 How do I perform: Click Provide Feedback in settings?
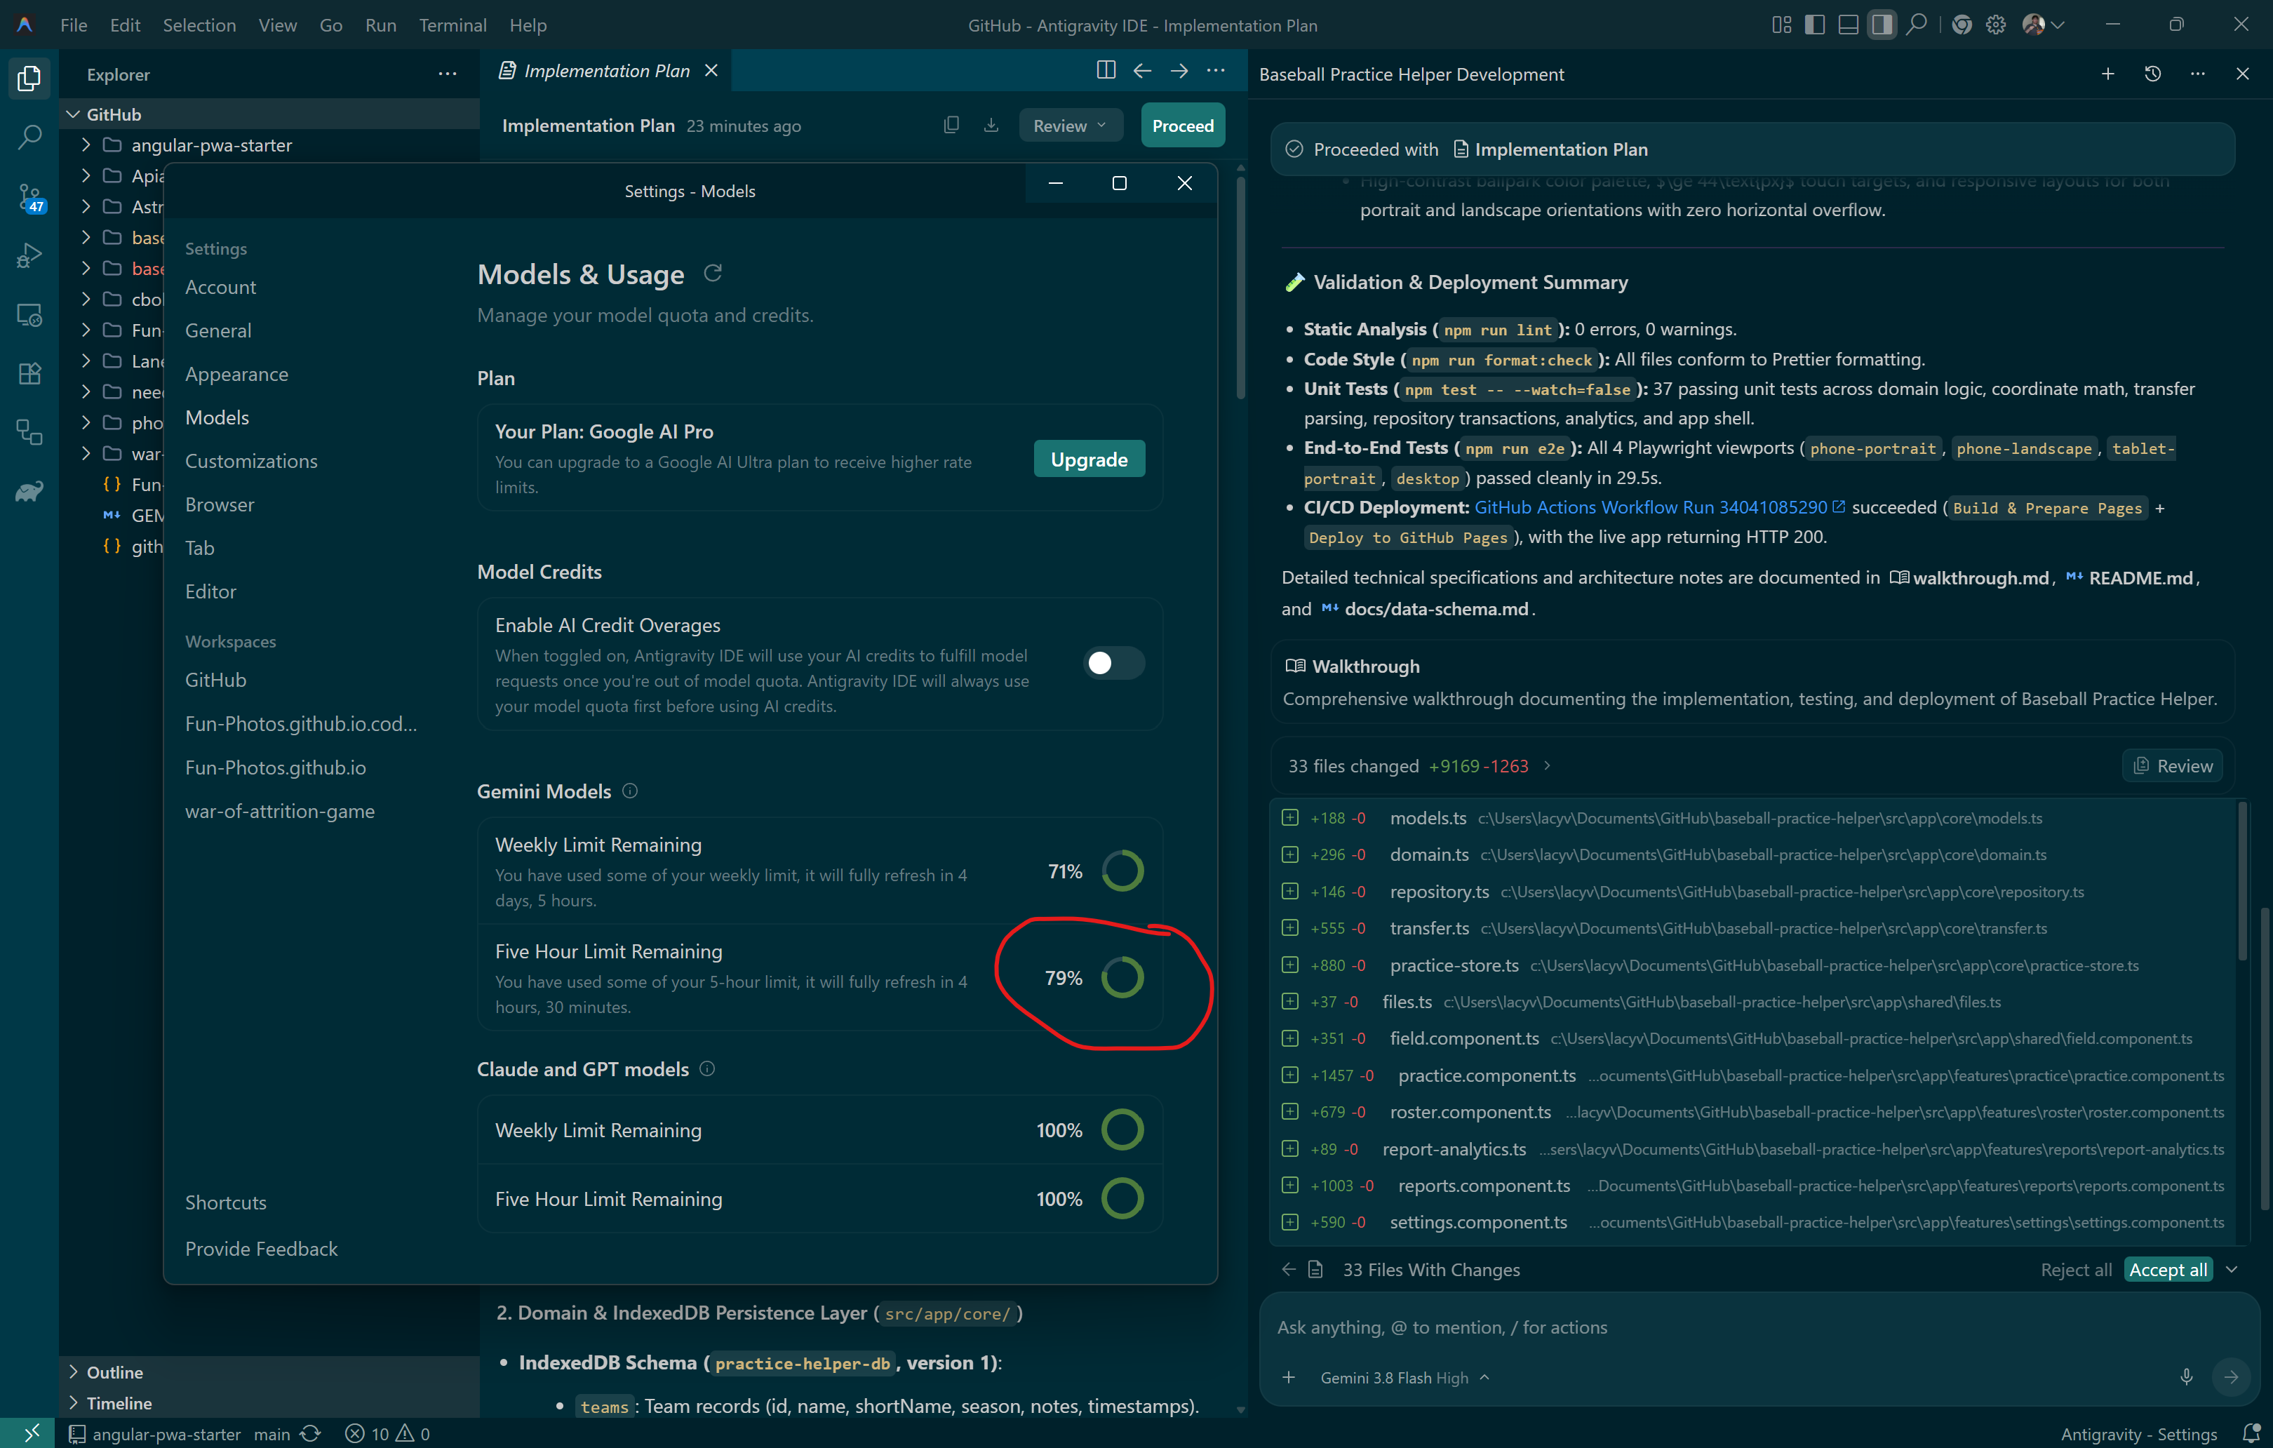click(x=262, y=1248)
